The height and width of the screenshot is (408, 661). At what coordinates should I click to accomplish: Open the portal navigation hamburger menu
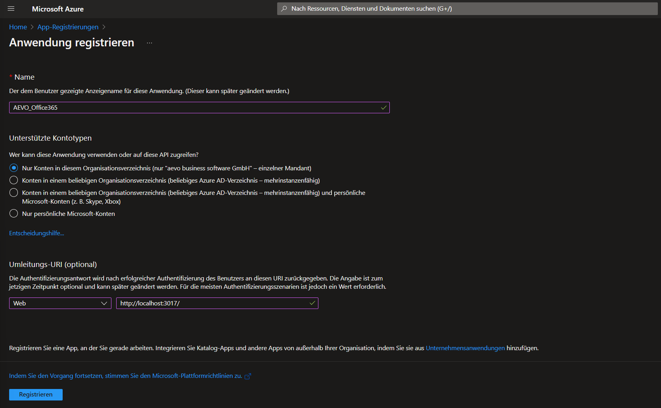[11, 9]
